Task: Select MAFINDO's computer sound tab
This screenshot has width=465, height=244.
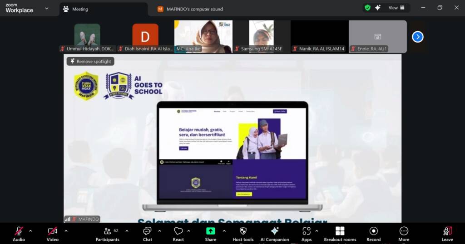Action: (194, 9)
